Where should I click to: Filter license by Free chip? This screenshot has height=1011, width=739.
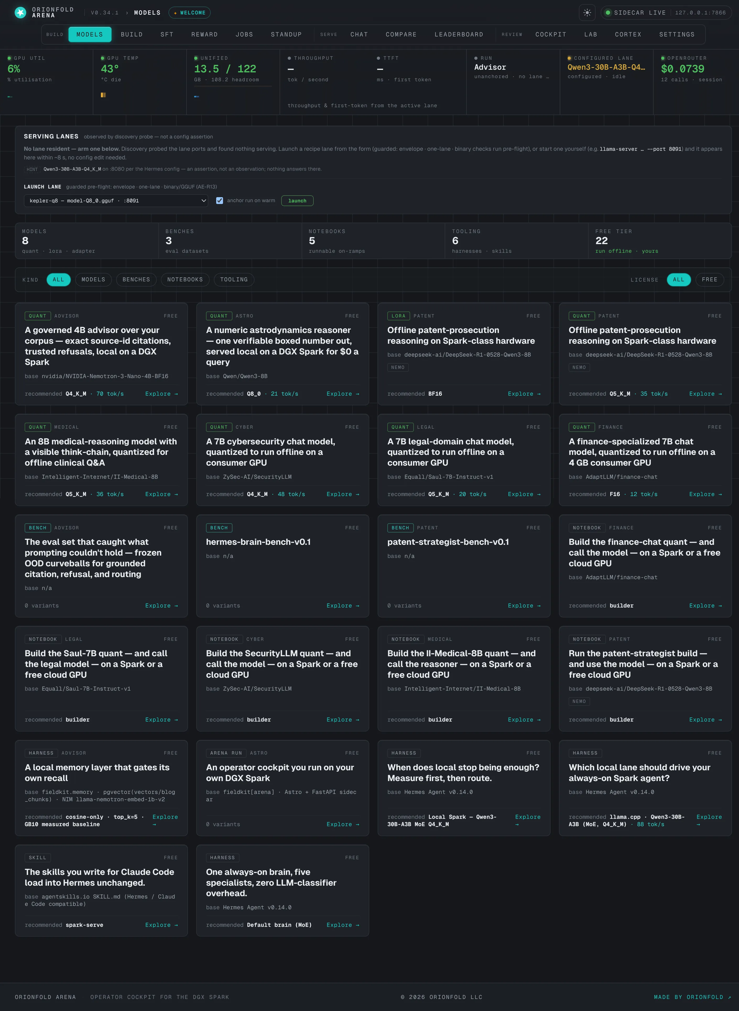click(x=709, y=280)
